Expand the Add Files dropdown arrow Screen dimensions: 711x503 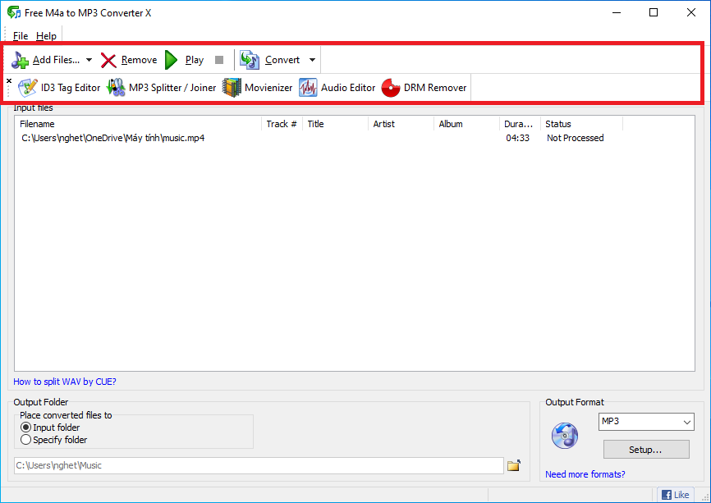pyautogui.click(x=89, y=60)
